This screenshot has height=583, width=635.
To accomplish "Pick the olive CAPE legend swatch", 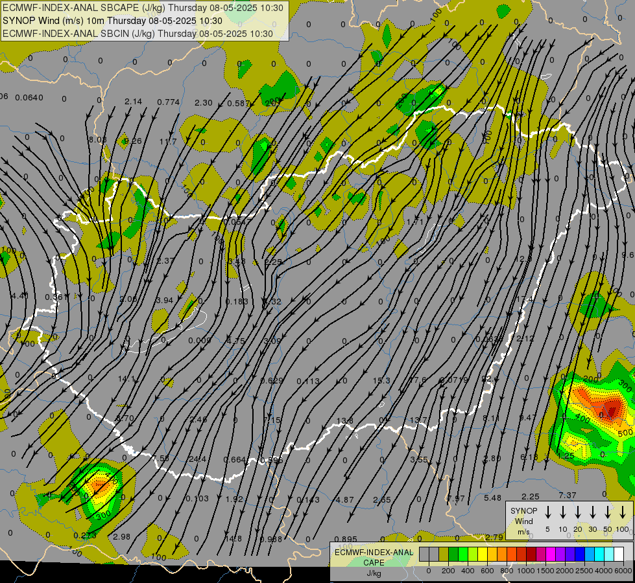I will tap(444, 554).
